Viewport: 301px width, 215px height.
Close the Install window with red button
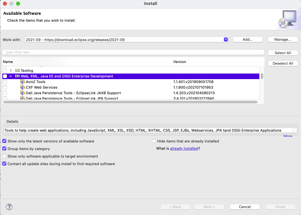click(x=5, y=4)
